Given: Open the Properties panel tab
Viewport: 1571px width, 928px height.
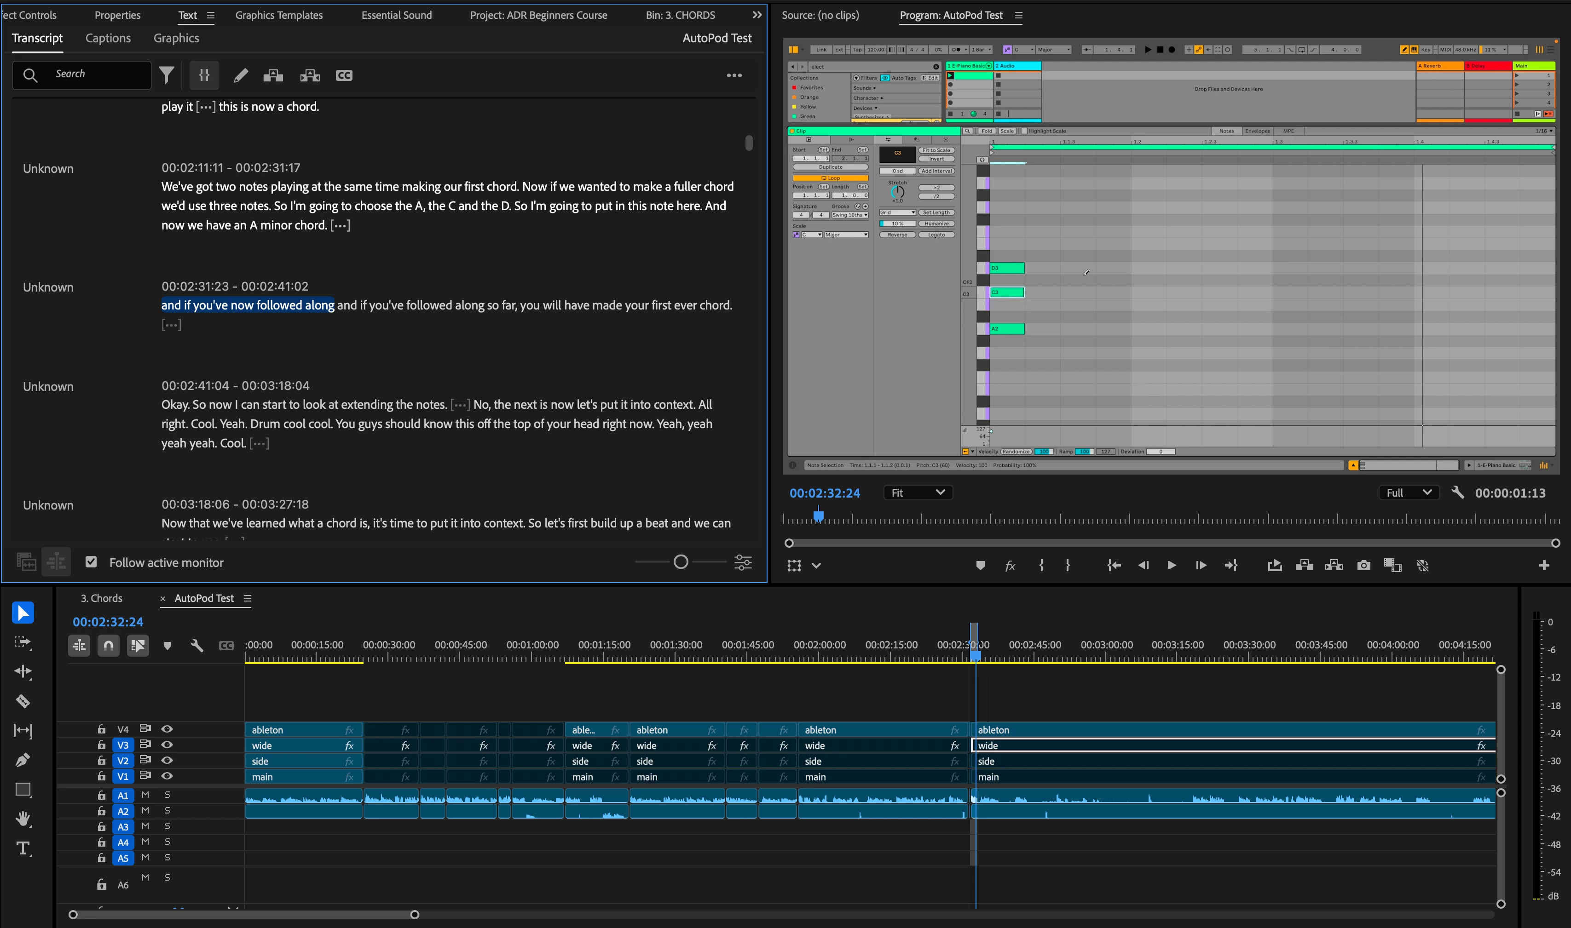Looking at the screenshot, I should (x=118, y=15).
